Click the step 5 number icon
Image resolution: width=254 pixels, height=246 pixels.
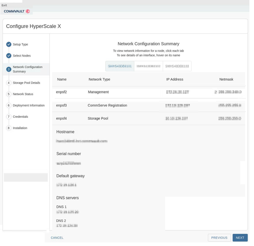pyautogui.click(x=9, y=94)
